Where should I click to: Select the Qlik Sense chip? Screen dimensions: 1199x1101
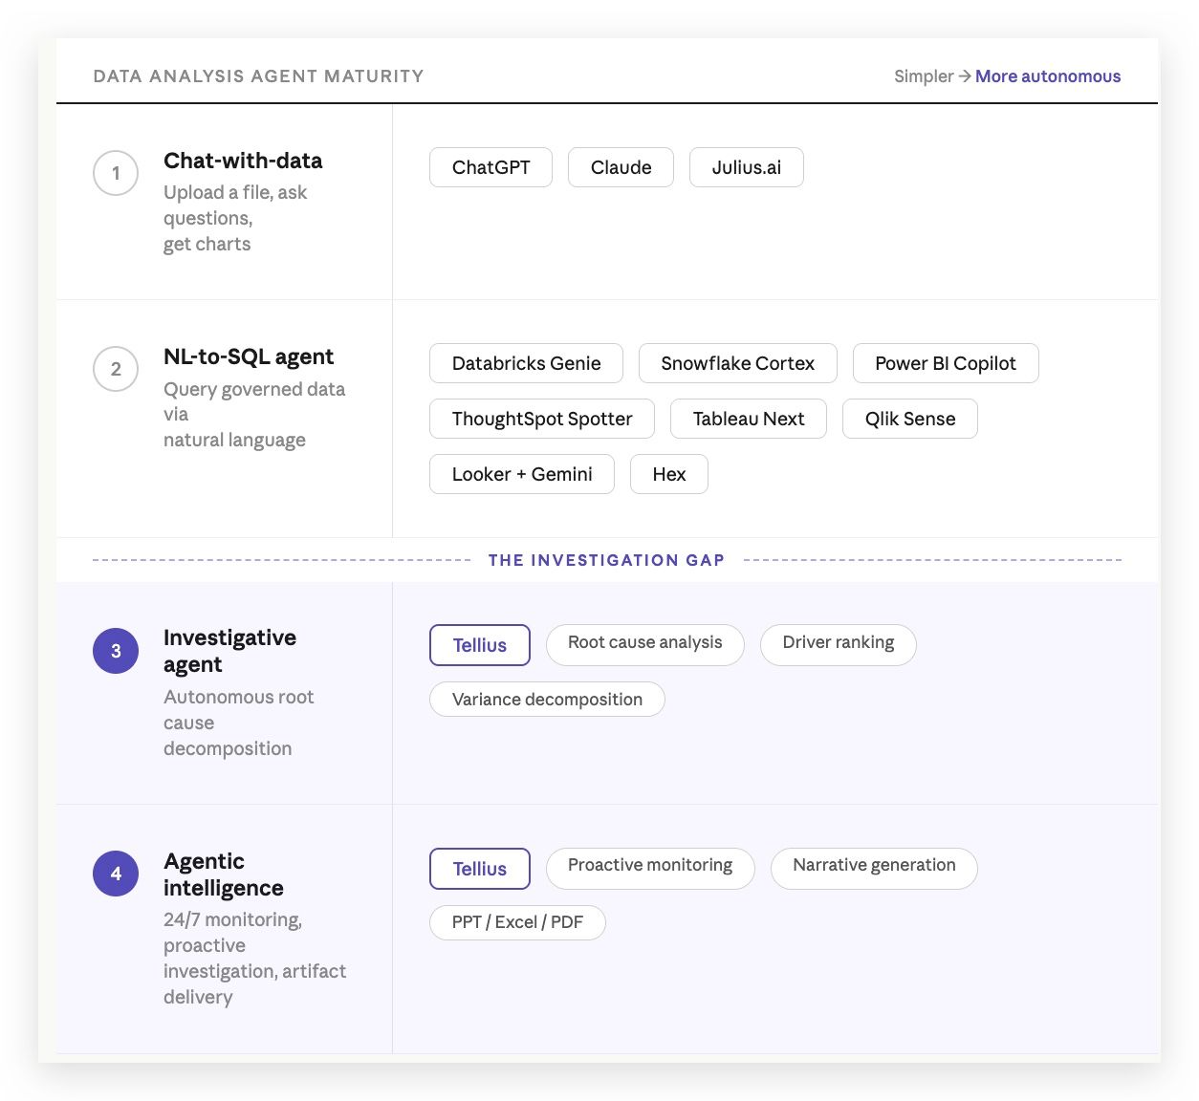(910, 419)
